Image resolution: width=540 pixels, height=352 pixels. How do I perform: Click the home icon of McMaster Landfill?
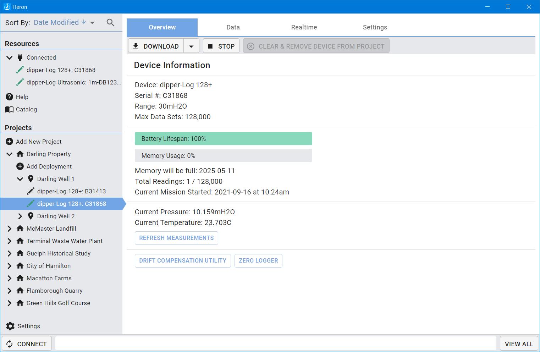click(20, 229)
